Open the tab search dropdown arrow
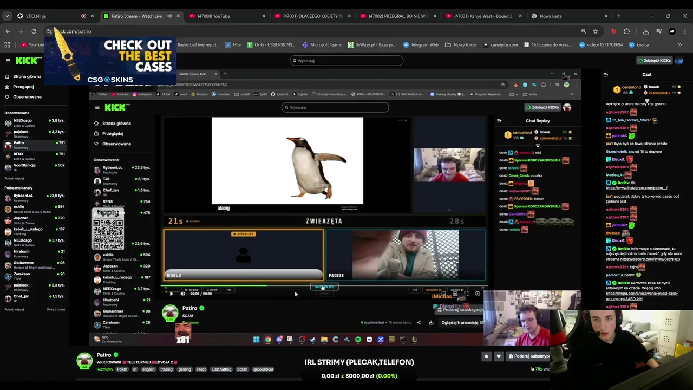The width and height of the screenshot is (693, 390). pos(7,16)
